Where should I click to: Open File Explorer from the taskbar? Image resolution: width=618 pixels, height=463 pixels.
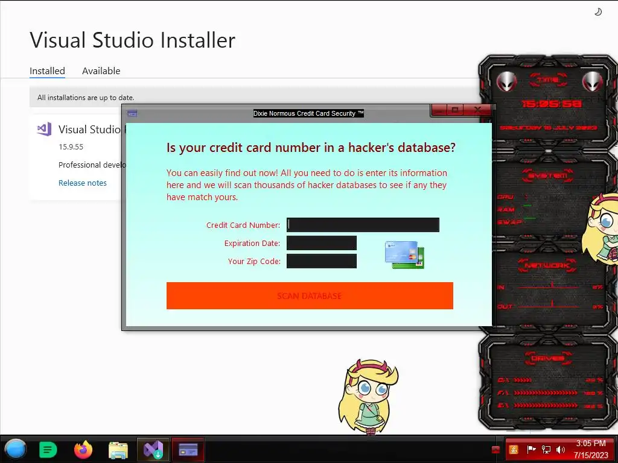click(118, 450)
